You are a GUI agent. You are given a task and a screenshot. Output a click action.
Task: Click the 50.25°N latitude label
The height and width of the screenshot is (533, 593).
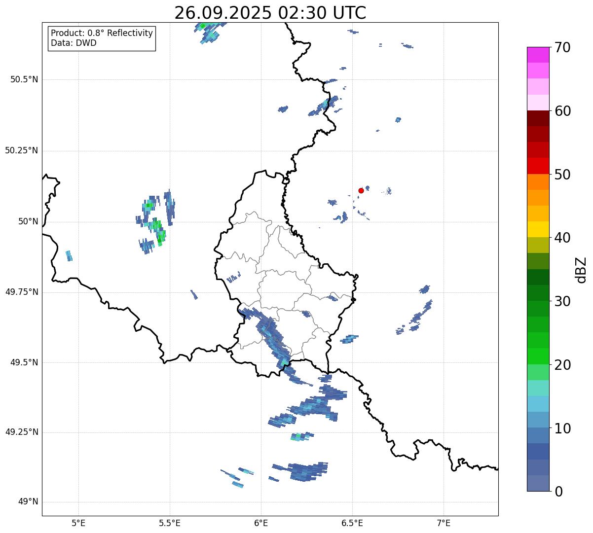(x=22, y=150)
